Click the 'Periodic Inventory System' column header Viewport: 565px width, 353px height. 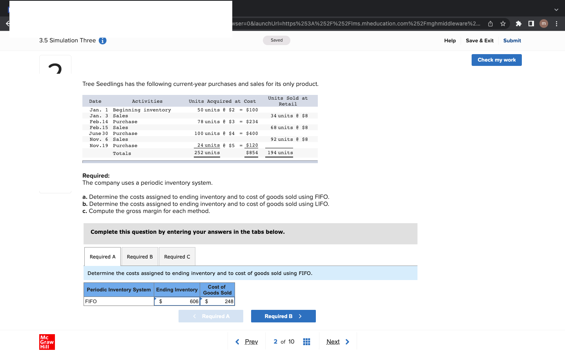119,289
